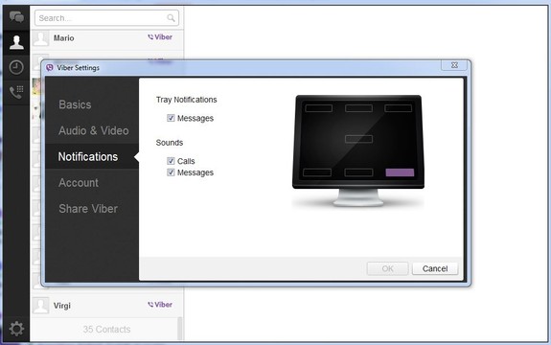
Task: Select the contacts person icon in sidebar
Action: [x=16, y=42]
